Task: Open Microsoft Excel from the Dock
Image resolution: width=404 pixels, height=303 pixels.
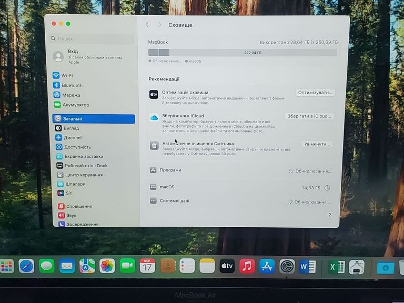Action: pos(337,267)
